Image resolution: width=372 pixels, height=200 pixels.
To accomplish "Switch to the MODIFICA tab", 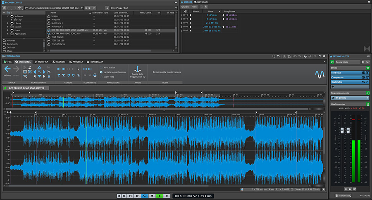I will [x=41, y=62].
